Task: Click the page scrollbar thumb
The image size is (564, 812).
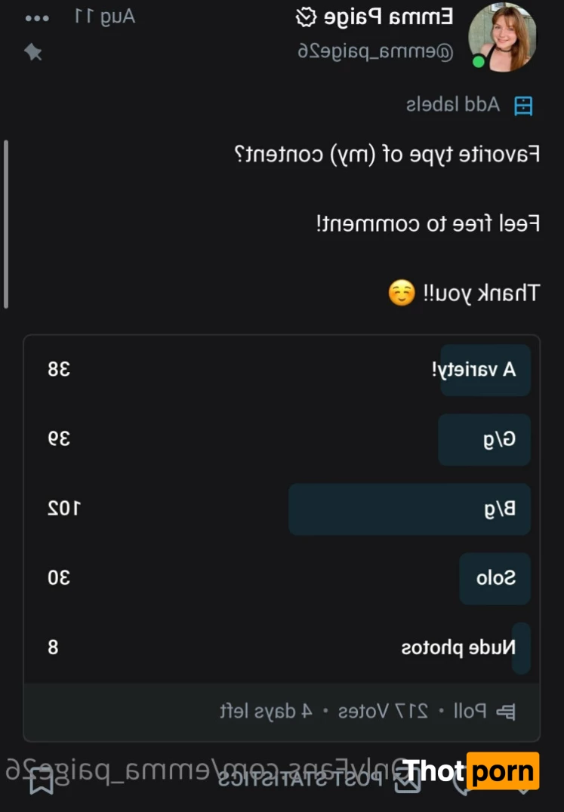Action: [7, 223]
